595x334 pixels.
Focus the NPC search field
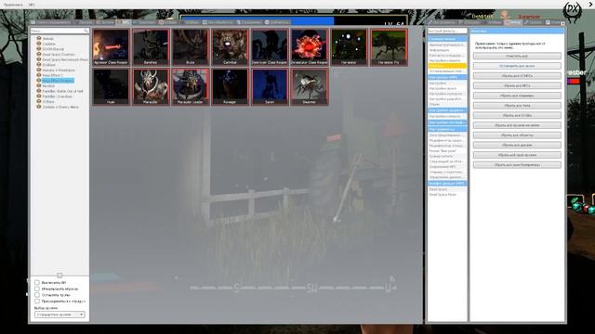point(59,31)
